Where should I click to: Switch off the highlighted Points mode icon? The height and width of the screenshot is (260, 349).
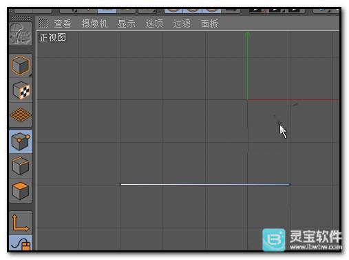(21, 141)
